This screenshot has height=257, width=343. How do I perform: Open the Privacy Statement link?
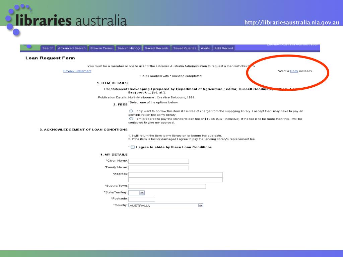coord(77,71)
